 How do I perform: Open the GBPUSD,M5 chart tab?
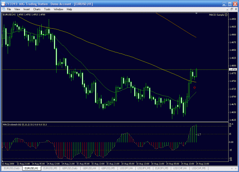pyautogui.click(x=108, y=168)
